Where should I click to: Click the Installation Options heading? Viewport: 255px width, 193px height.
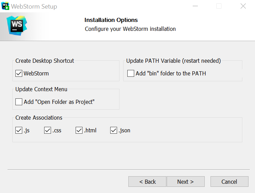coord(111,20)
